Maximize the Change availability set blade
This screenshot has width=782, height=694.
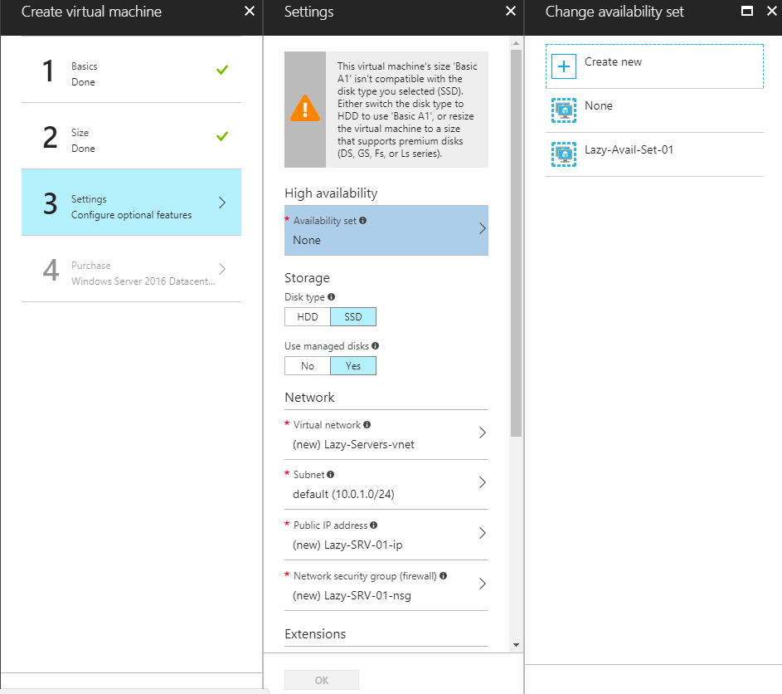pos(746,12)
